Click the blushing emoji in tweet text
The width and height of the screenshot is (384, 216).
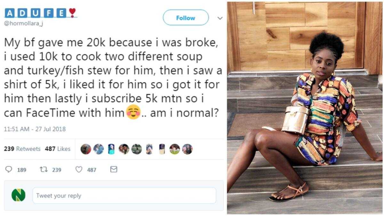133,113
